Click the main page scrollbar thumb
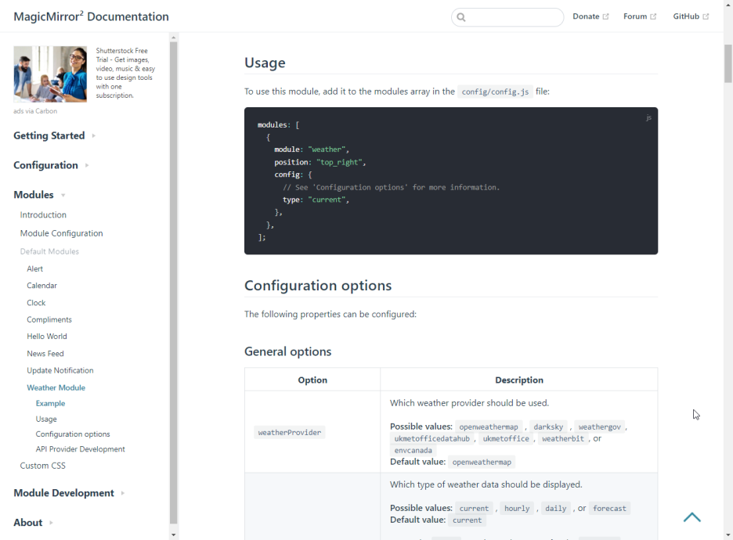Image resolution: width=733 pixels, height=540 pixels. [x=728, y=63]
